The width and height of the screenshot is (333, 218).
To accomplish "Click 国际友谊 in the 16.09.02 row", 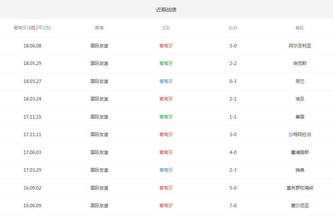I will (99, 188).
